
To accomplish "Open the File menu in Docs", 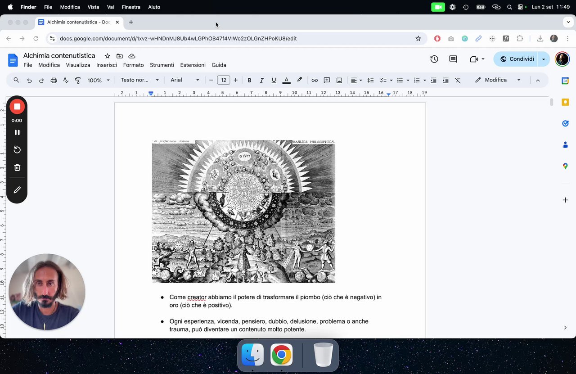I will click(x=28, y=65).
